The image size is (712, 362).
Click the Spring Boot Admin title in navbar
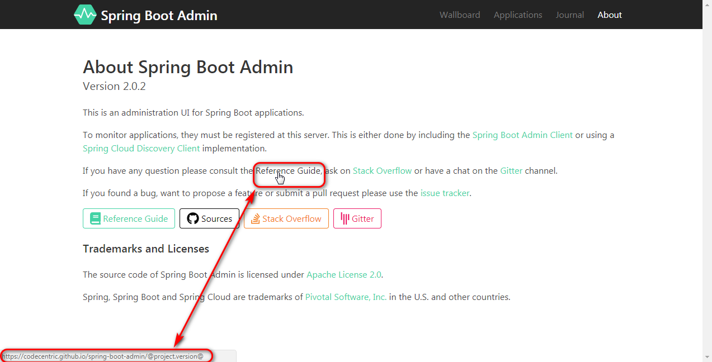pos(158,15)
